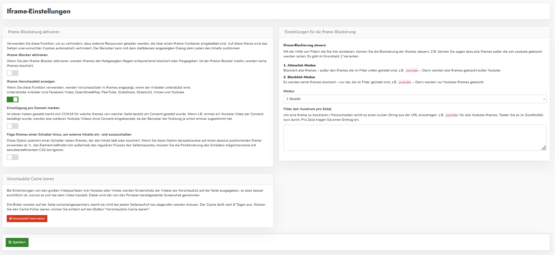Click the Iframe-Blockierung steuern heading
555x255 pixels.
[x=305, y=45]
